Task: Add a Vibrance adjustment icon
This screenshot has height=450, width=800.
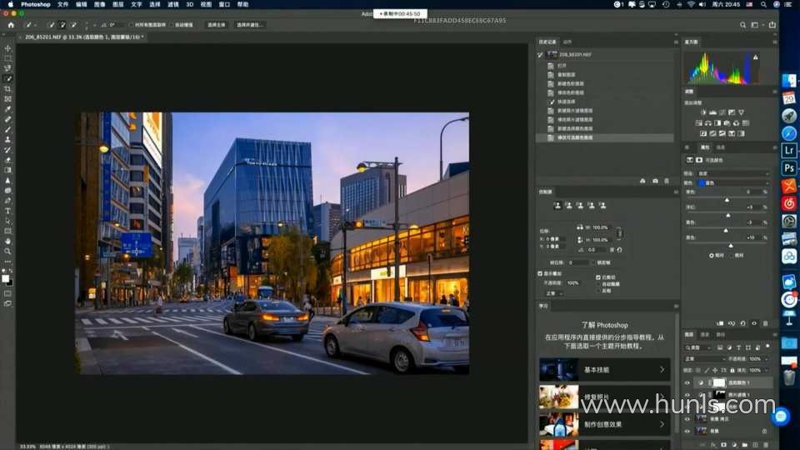Action: point(742,112)
